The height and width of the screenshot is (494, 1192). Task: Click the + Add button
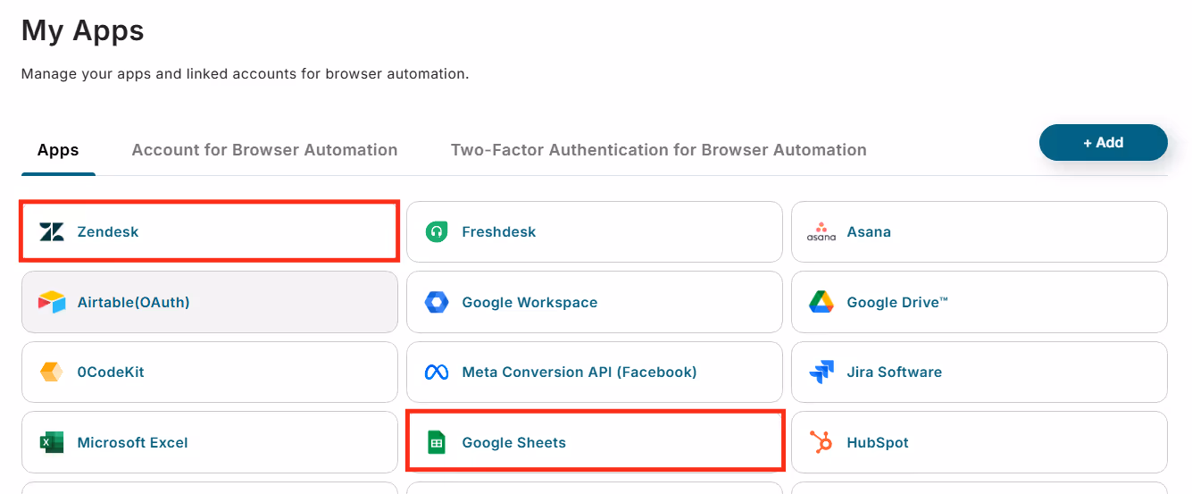pos(1104,143)
